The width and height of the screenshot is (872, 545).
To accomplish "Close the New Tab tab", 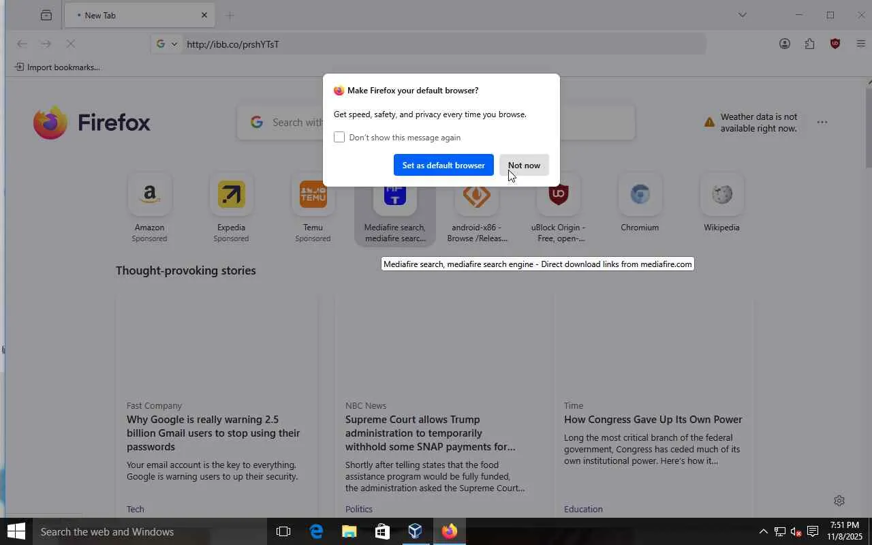I will click(204, 15).
